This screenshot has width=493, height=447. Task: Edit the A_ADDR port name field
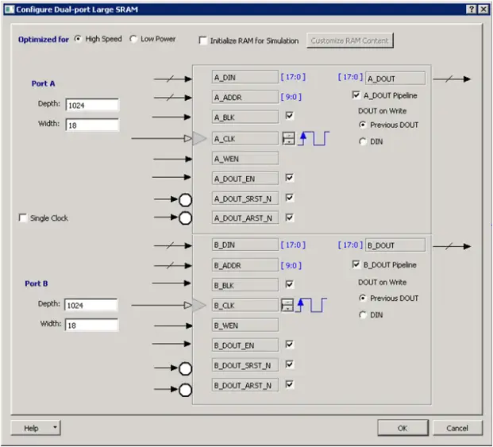pyautogui.click(x=245, y=97)
